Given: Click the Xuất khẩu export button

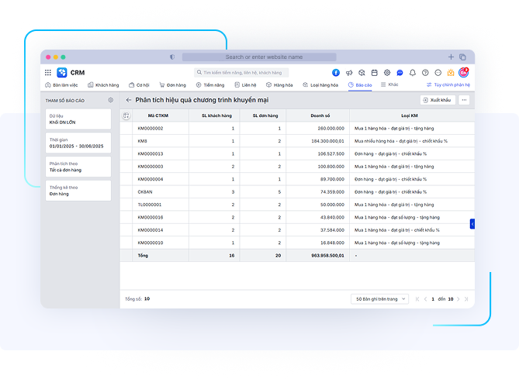Looking at the screenshot, I should [x=438, y=100].
